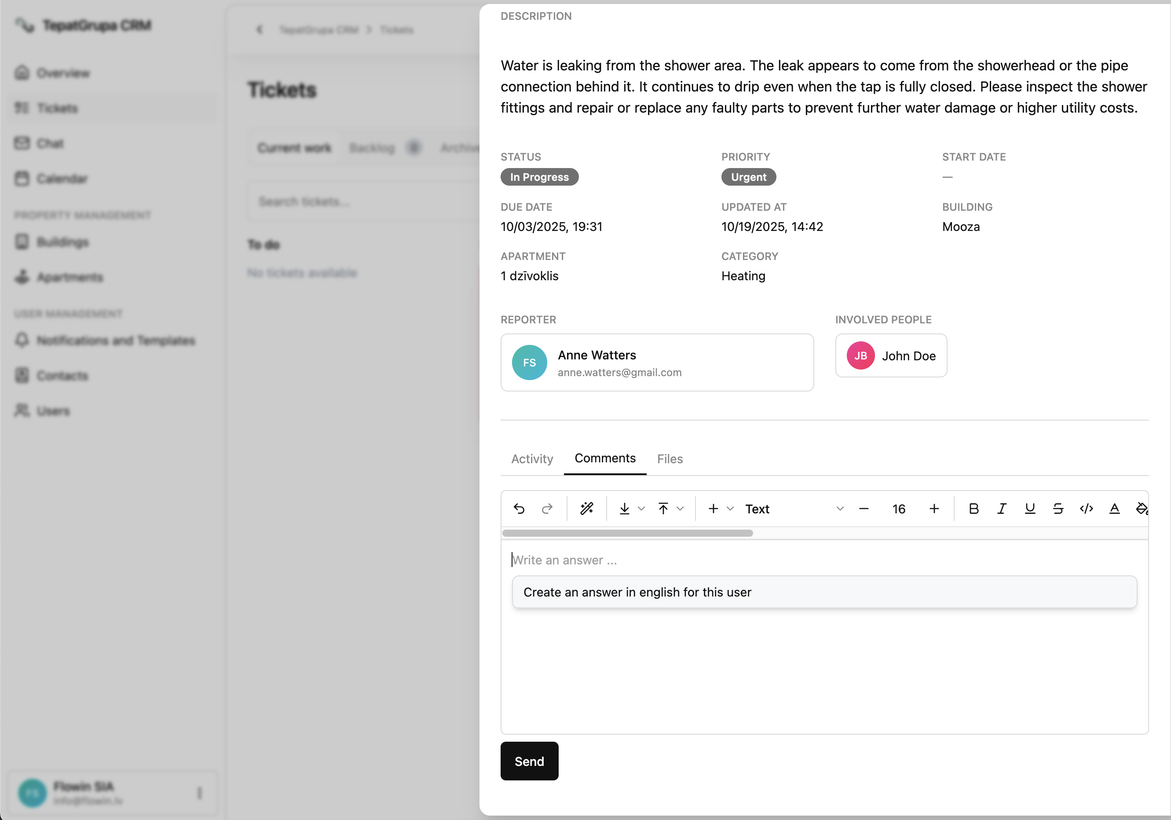The height and width of the screenshot is (820, 1171).
Task: Toggle bold formatting in comment editor
Action: (x=973, y=509)
